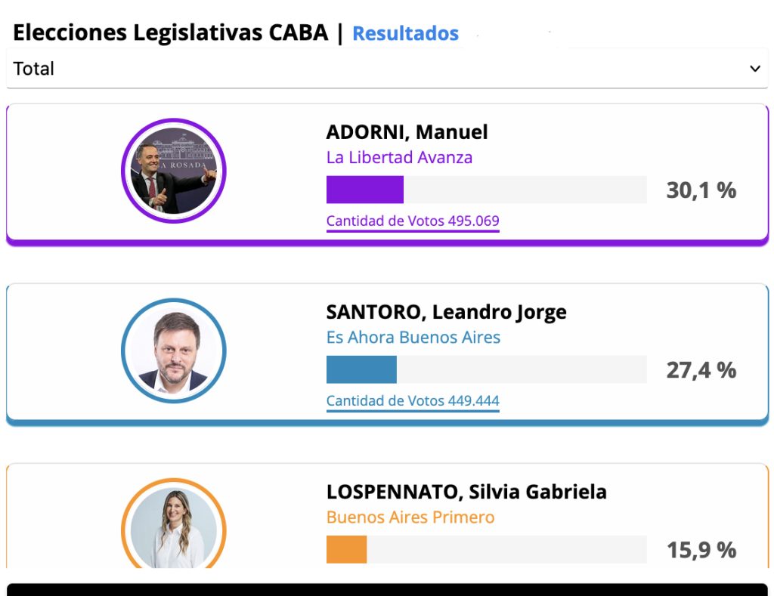The width and height of the screenshot is (774, 596).
Task: Click the purple vote progress bar
Action: (365, 190)
